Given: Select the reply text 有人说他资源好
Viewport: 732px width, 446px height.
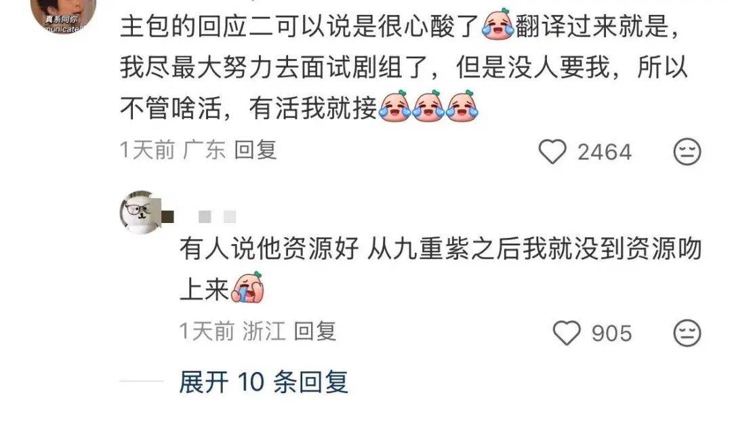Looking at the screenshot, I should point(269,248).
